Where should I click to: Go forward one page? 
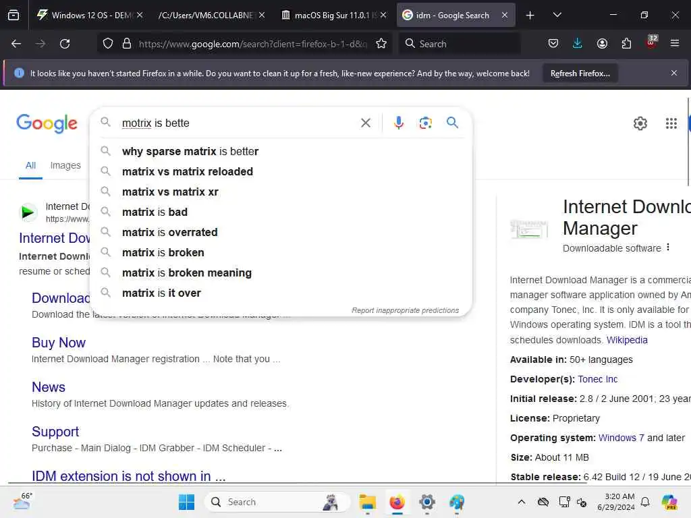(40, 44)
